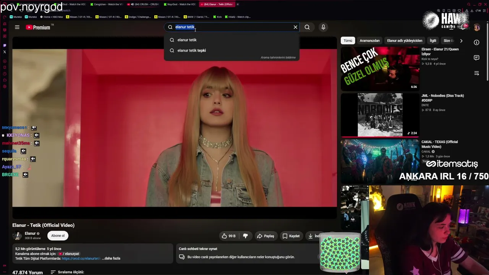Subscribe with the 'Abone ol' button
This screenshot has height=275, width=489.
[58, 236]
